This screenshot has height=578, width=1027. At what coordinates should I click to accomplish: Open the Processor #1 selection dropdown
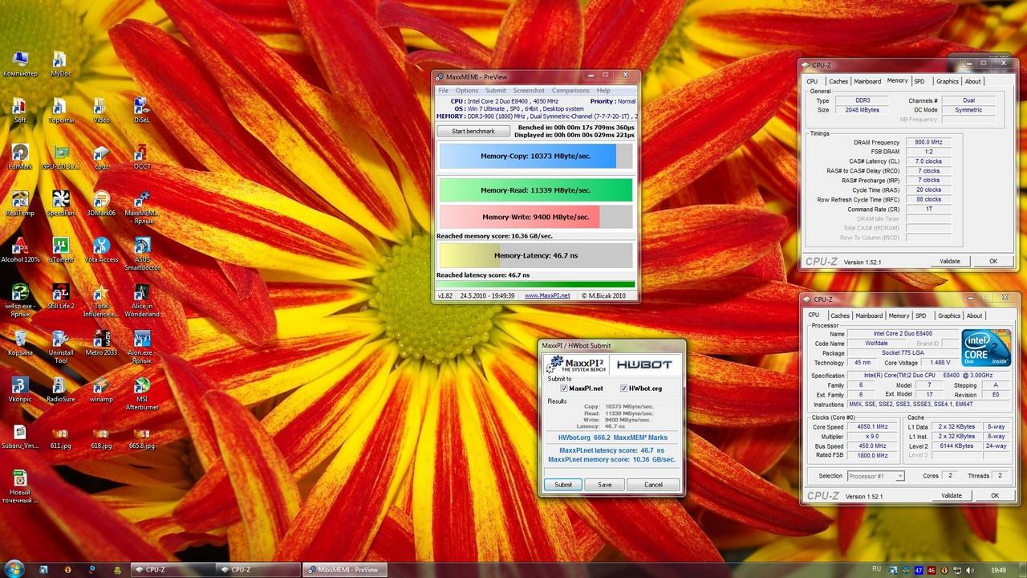pyautogui.click(x=876, y=476)
